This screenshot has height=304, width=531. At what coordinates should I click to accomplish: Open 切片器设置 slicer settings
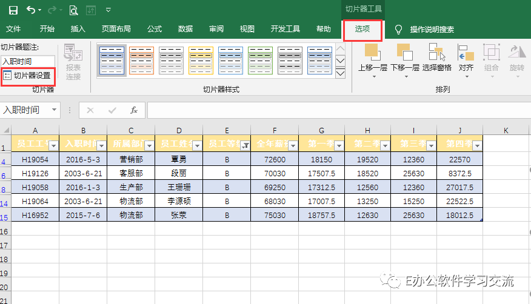pyautogui.click(x=28, y=76)
